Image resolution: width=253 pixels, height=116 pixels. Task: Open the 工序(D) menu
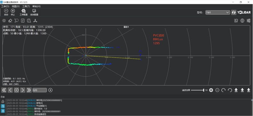click(x=5, y=6)
